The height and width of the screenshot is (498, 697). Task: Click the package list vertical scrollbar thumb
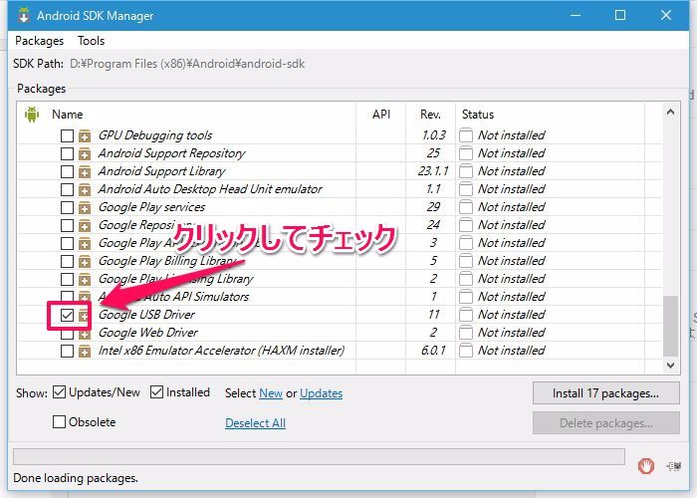670,326
